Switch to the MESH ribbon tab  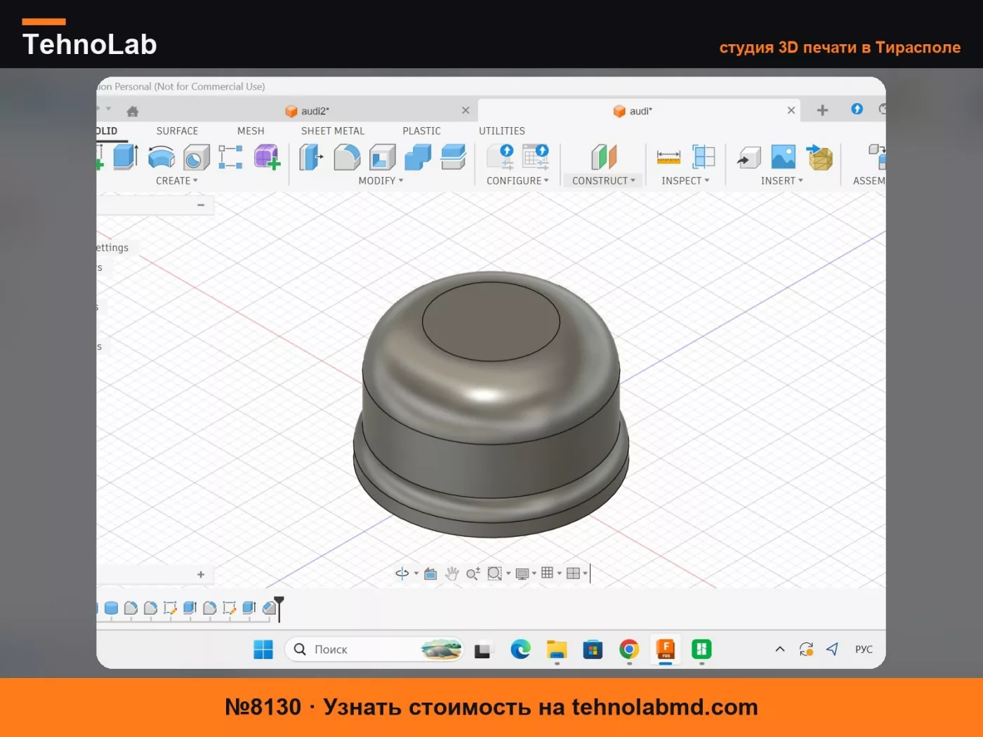[x=251, y=131]
